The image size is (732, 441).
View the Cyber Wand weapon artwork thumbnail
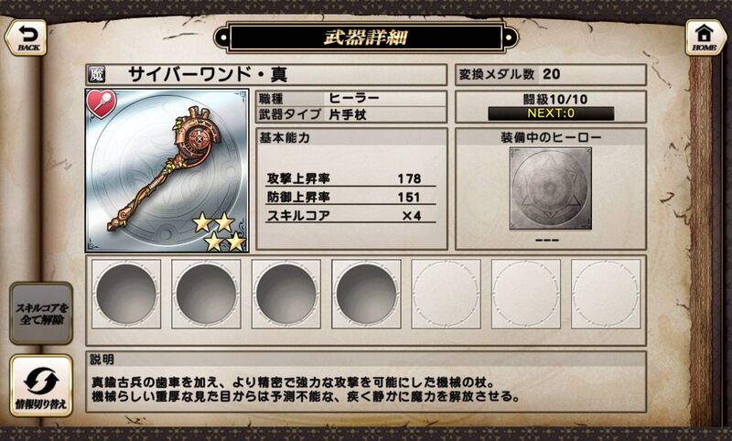pos(167,171)
